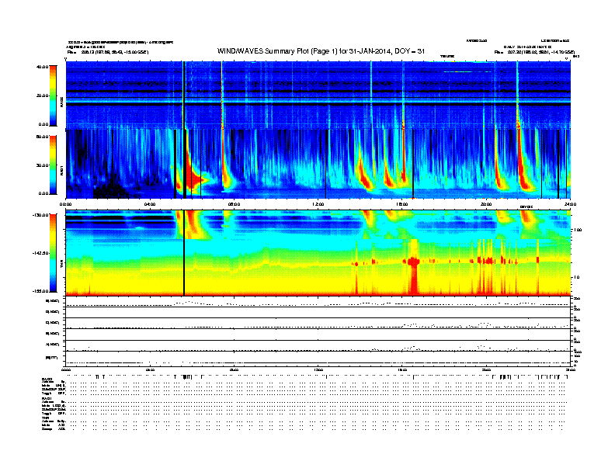Click 20:00 tick label under RAD1 spectrogram
Image resolution: width=615 pixels, height=475 pixels.
pyautogui.click(x=486, y=204)
